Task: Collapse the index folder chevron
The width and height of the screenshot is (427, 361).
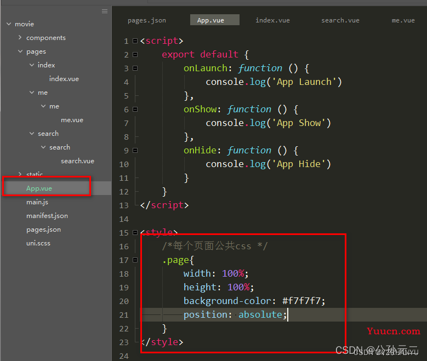Action: (32, 65)
